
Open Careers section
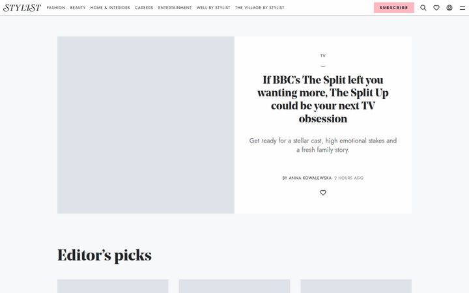click(x=144, y=8)
